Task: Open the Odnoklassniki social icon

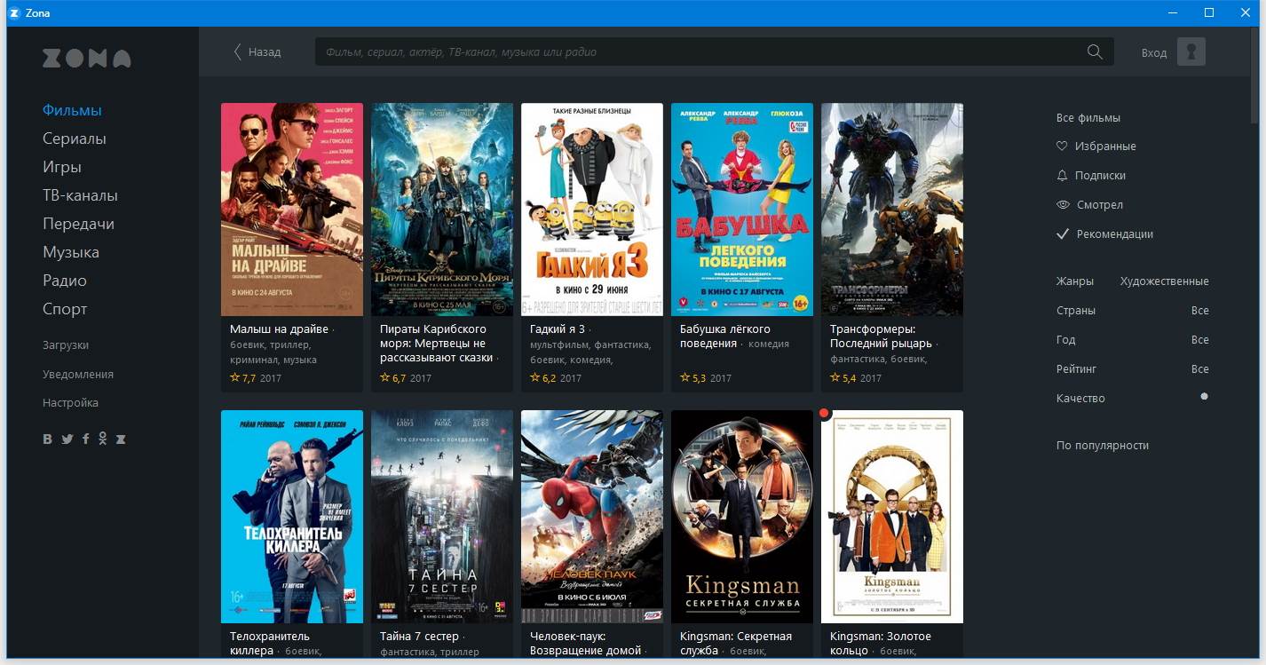Action: click(x=103, y=439)
